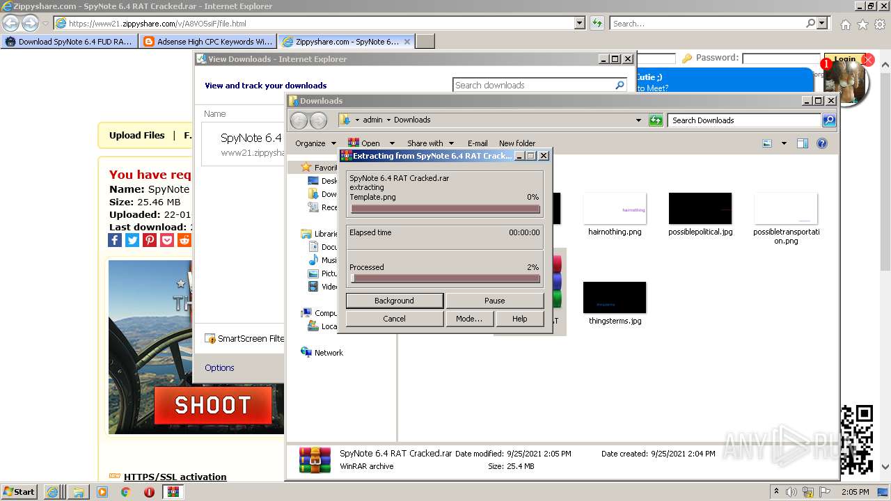Open the Mode... settings in extraction dialog
The width and height of the screenshot is (891, 501).
(468, 319)
